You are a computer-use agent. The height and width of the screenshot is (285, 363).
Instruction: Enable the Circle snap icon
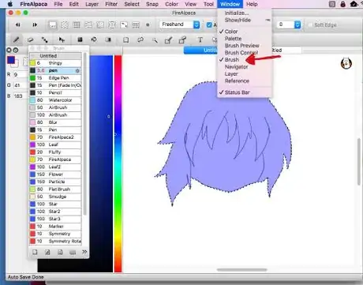click(112, 25)
